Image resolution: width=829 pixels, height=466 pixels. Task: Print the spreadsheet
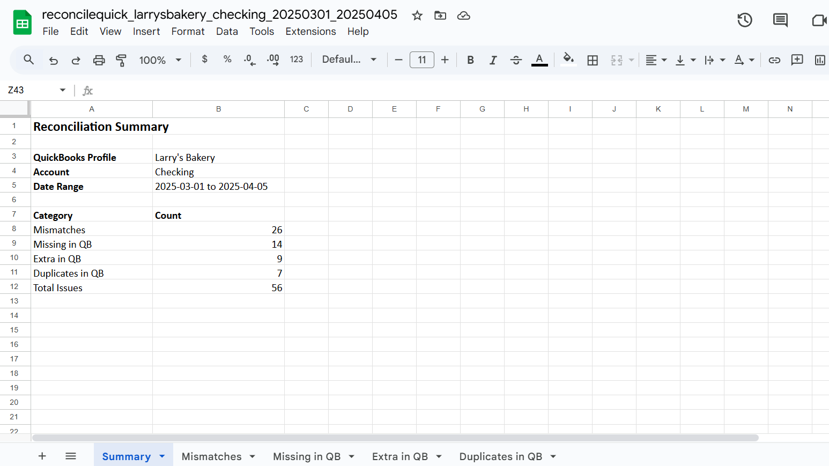click(x=99, y=60)
